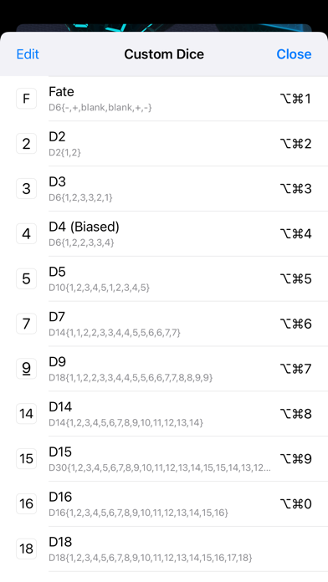Tap the Fate die "F" icon
The image size is (328, 582).
(27, 99)
